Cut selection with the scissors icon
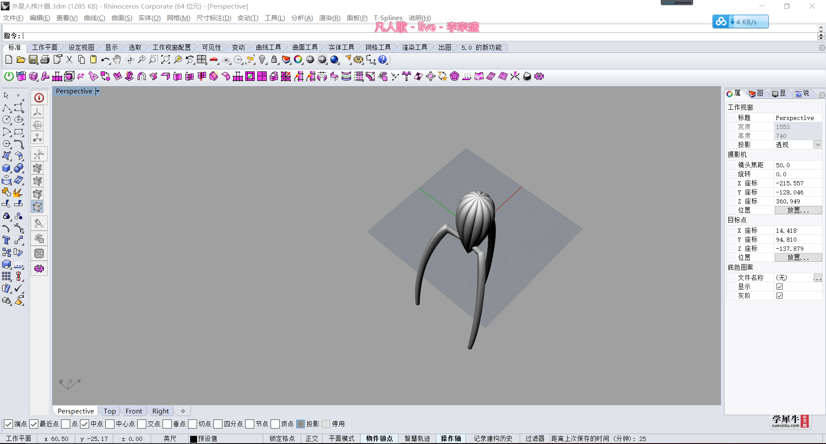Image resolution: width=826 pixels, height=444 pixels. click(69, 60)
